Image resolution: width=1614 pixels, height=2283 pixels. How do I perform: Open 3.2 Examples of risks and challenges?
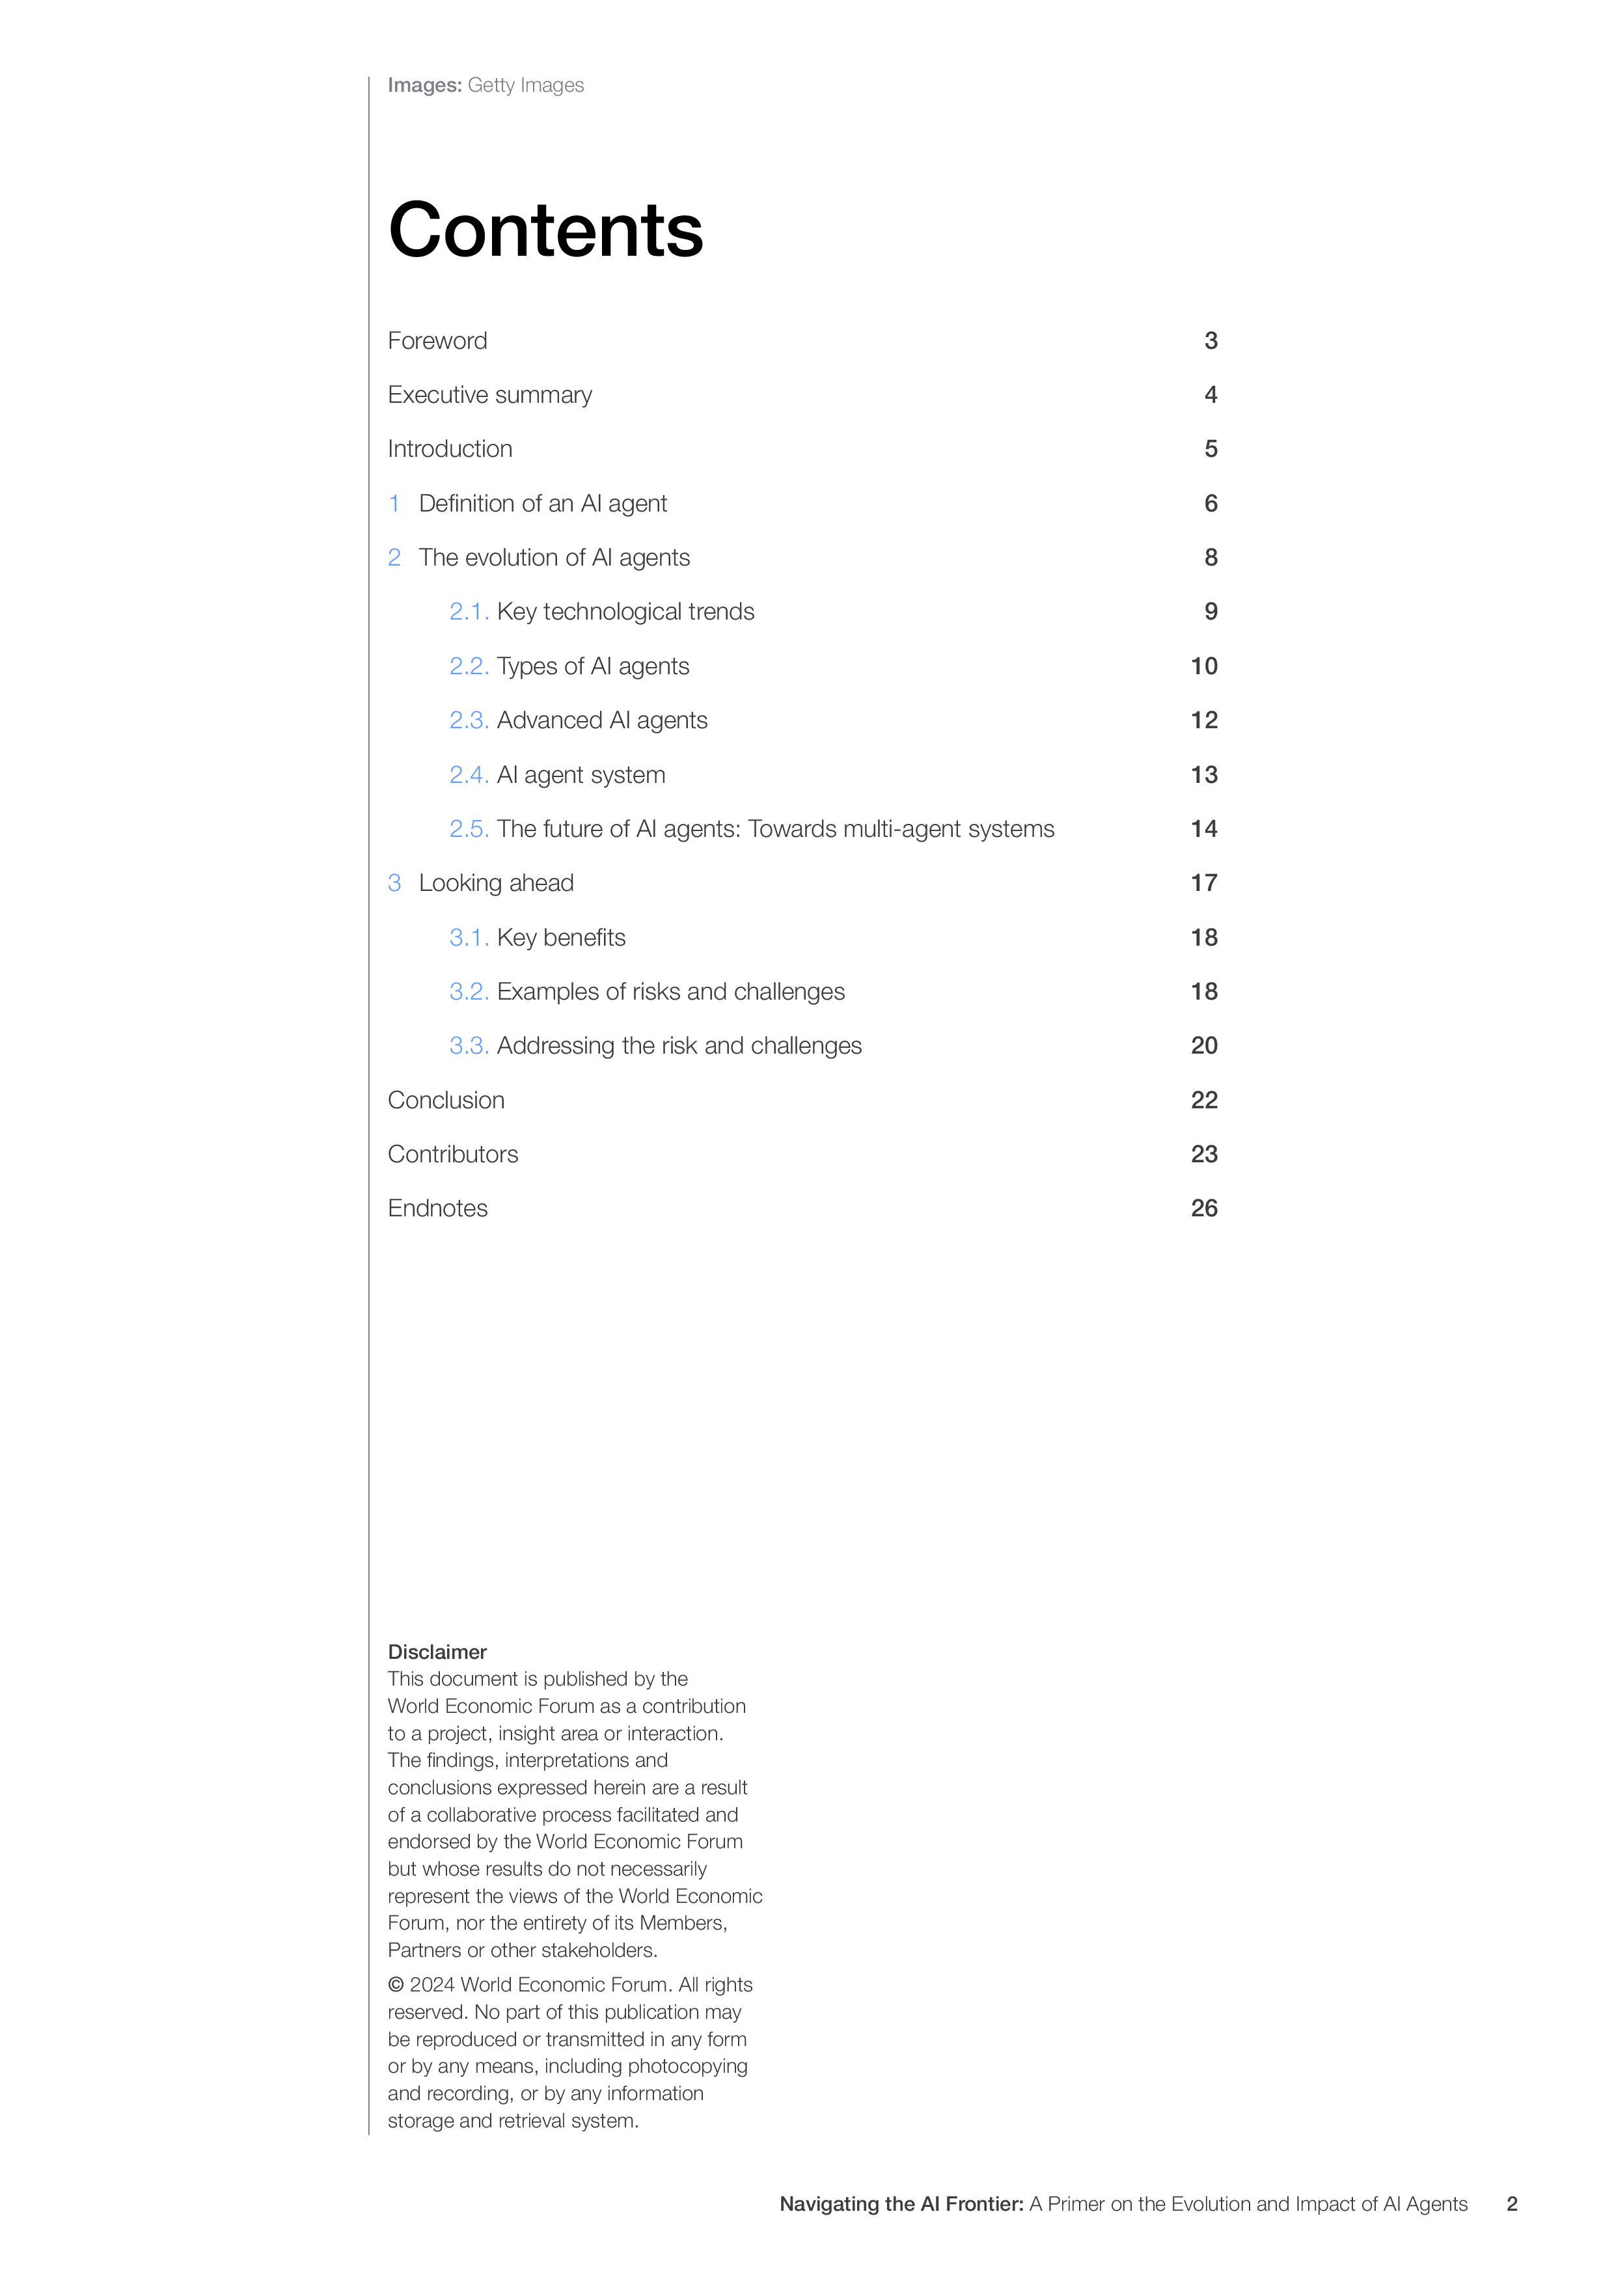pos(833,991)
